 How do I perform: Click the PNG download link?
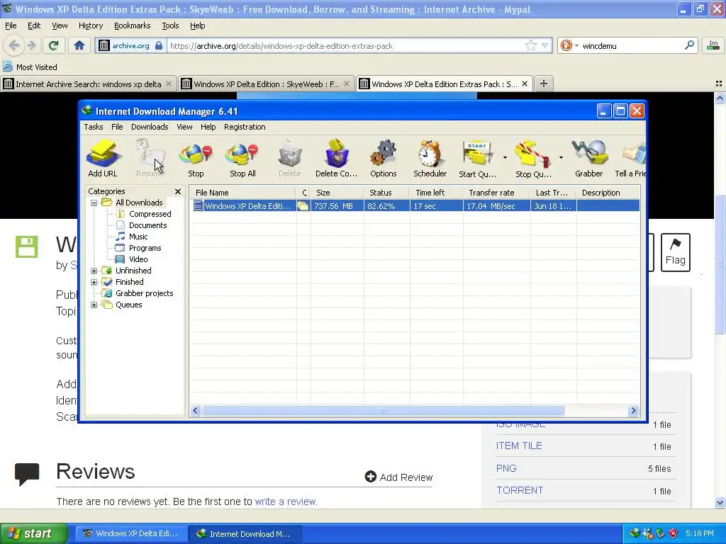[x=506, y=468]
